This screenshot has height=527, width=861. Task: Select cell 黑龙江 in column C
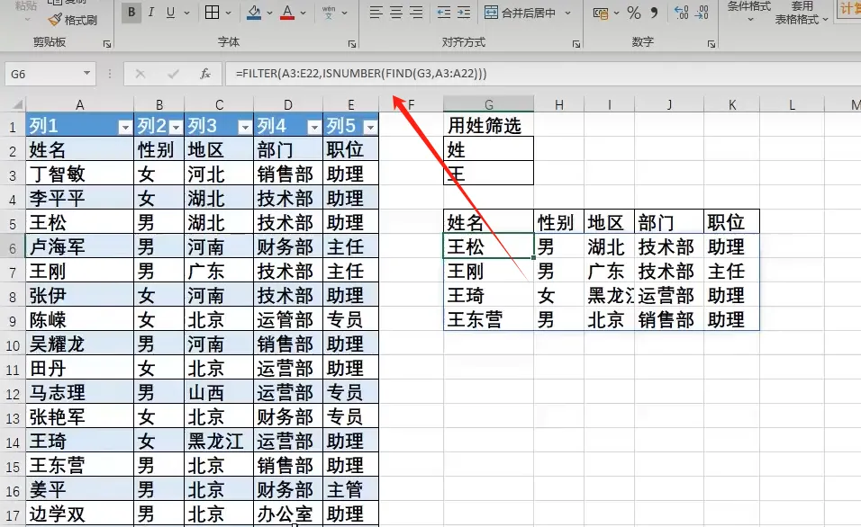(219, 441)
